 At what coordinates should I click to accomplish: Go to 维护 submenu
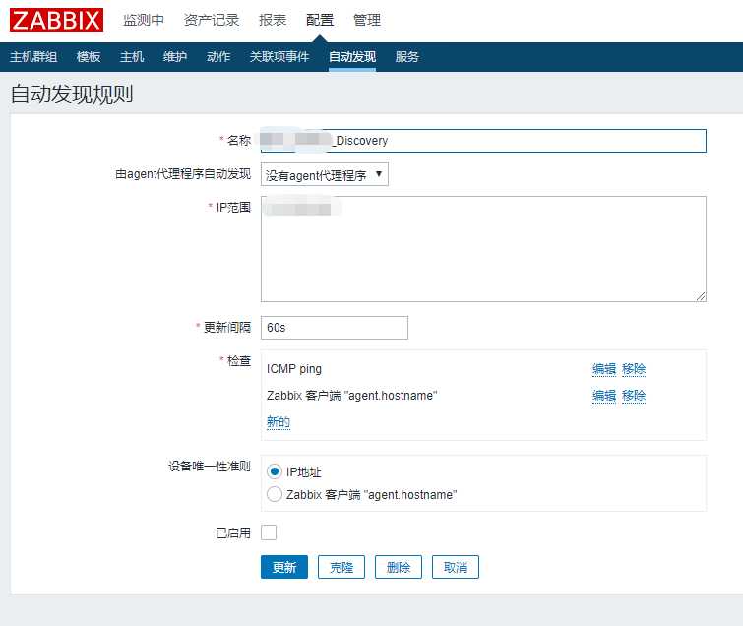(175, 57)
